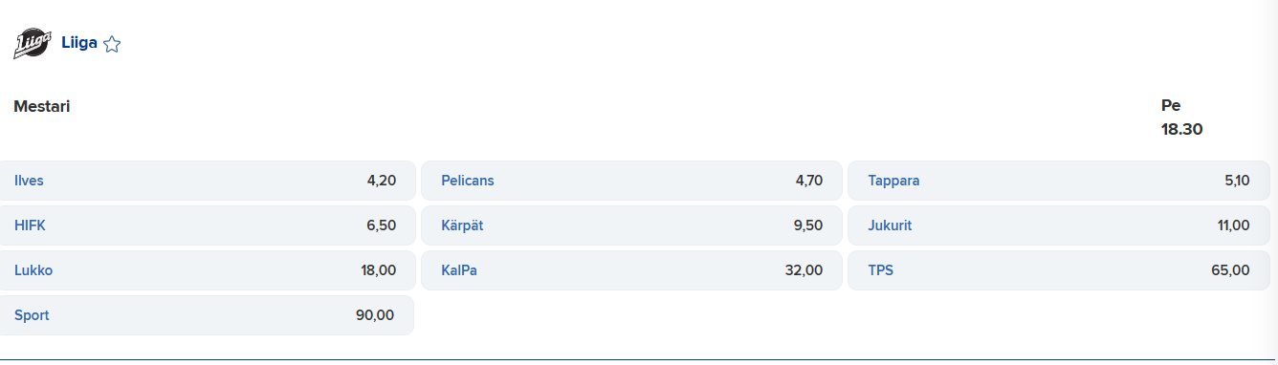
Task: Click the Jukurit team name
Action: [891, 225]
